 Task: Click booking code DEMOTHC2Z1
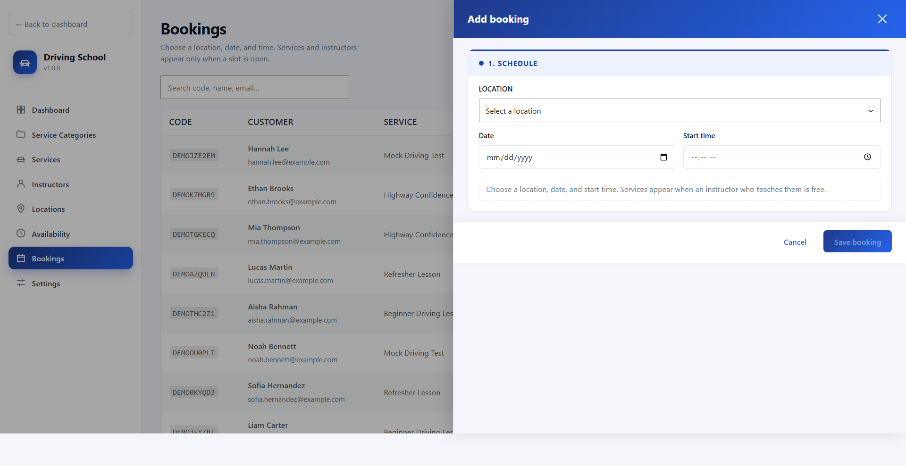pos(194,314)
